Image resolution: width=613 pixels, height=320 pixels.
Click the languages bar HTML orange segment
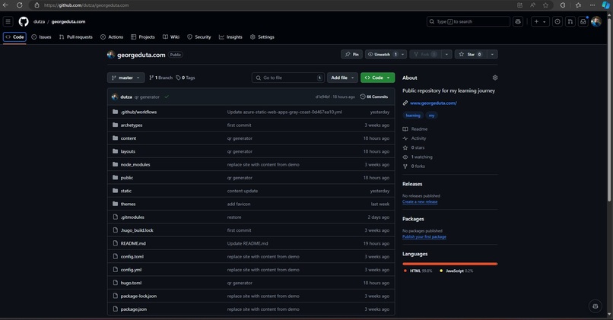click(x=449, y=264)
